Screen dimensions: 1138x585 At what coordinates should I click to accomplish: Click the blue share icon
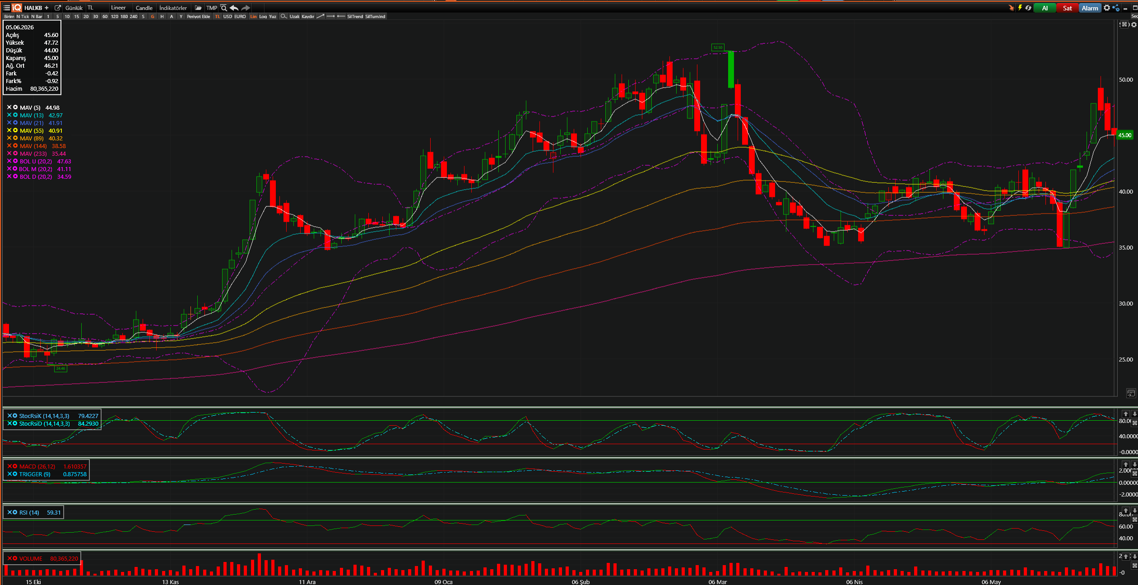pos(1116,8)
